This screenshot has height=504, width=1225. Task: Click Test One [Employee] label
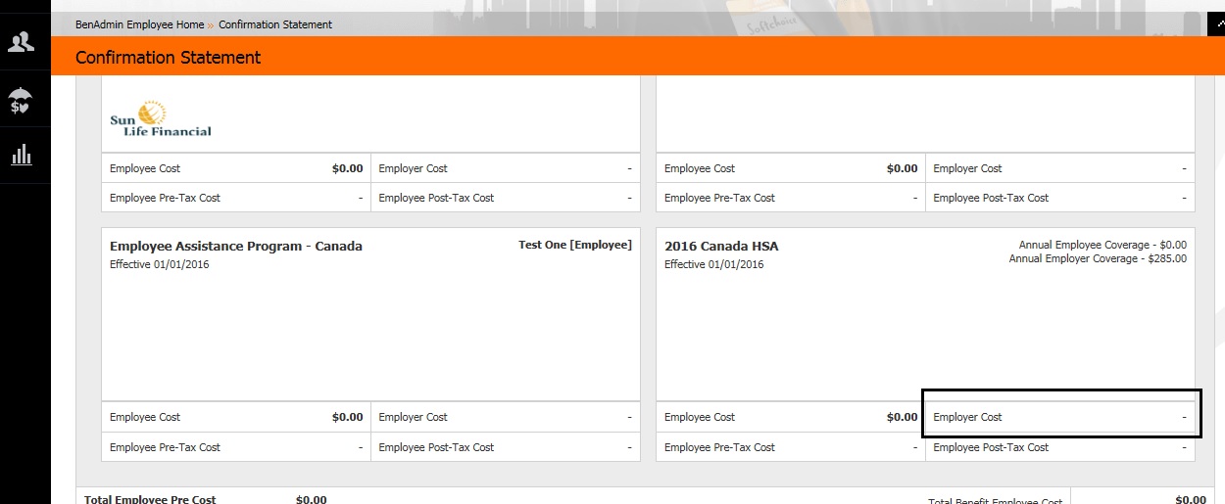(x=575, y=245)
